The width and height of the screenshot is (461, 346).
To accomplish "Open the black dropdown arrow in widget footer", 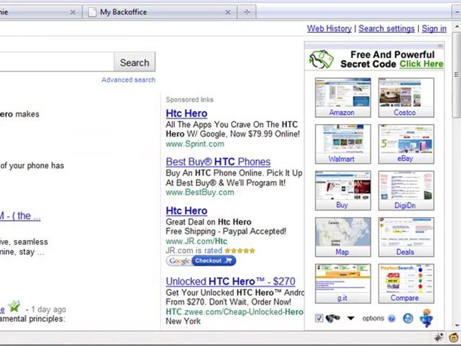I will pyautogui.click(x=351, y=318).
